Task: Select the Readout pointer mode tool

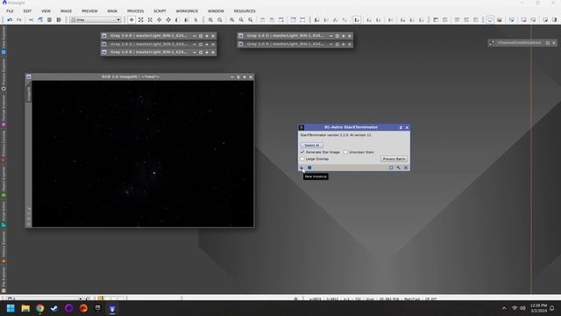Action: tap(131, 19)
